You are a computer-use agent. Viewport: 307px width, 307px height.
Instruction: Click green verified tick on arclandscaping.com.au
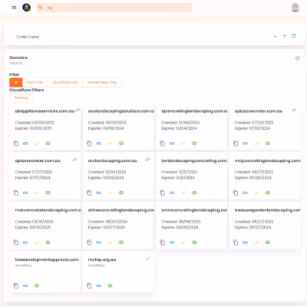(x=147, y=160)
